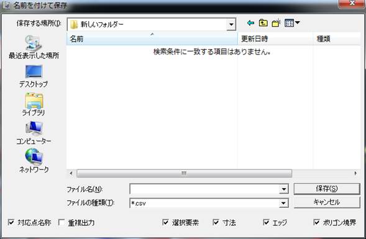
Task: Go to デスクトップ in the sidebar
Action: 34,76
